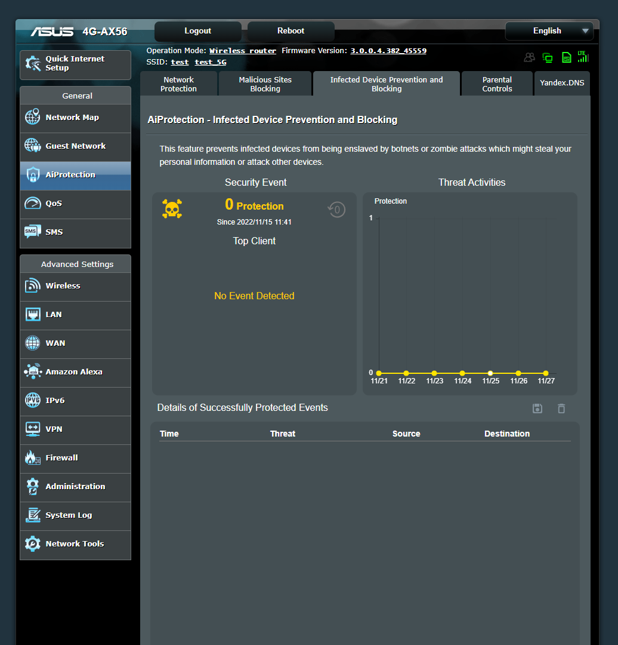Click the Firewall flame icon

click(32, 457)
